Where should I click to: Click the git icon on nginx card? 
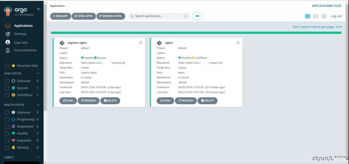pyautogui.click(x=159, y=43)
